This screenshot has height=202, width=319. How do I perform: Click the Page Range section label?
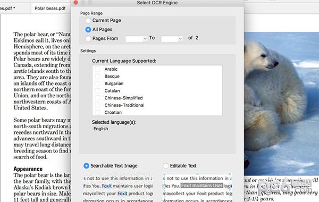(91, 13)
